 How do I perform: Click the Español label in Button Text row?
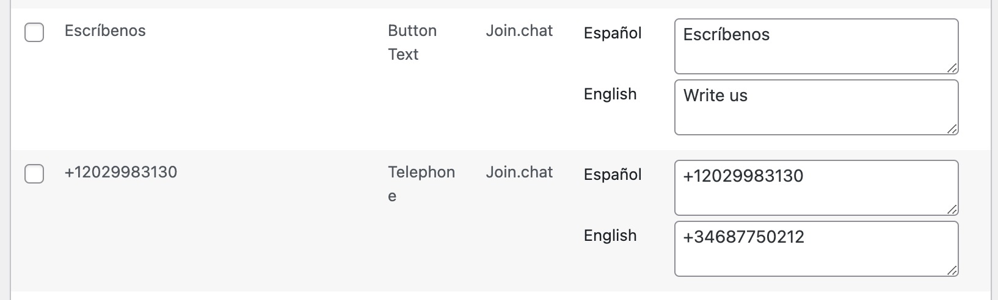pos(613,33)
